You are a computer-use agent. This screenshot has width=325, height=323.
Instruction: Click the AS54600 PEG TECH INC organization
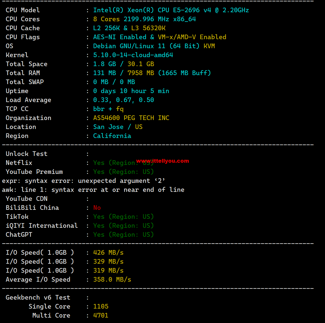tap(131, 118)
